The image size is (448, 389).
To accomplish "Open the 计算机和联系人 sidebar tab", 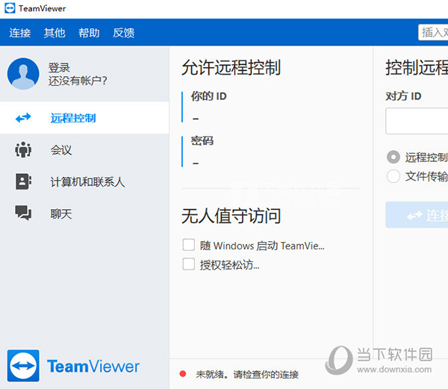I will click(x=84, y=181).
